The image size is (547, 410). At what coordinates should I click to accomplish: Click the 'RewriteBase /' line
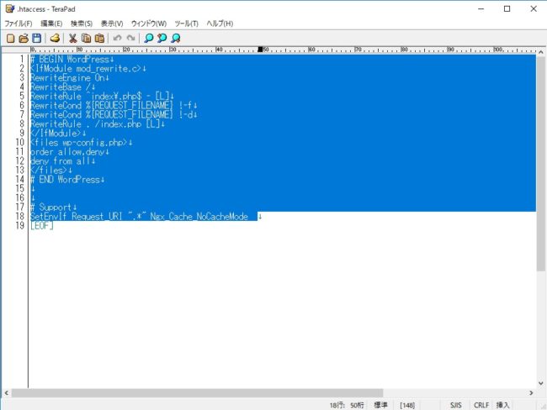point(62,87)
